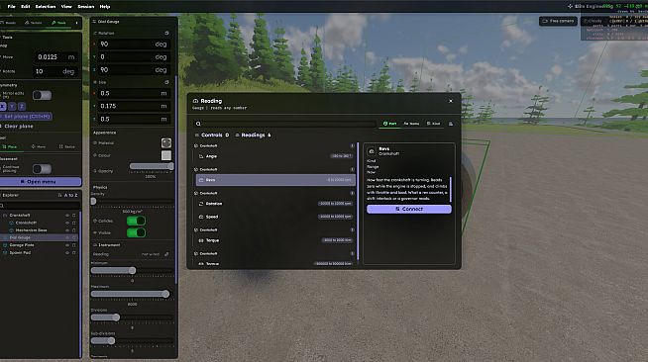This screenshot has width=648, height=362.
Task: Click the Colour swatch
Action: (x=166, y=155)
